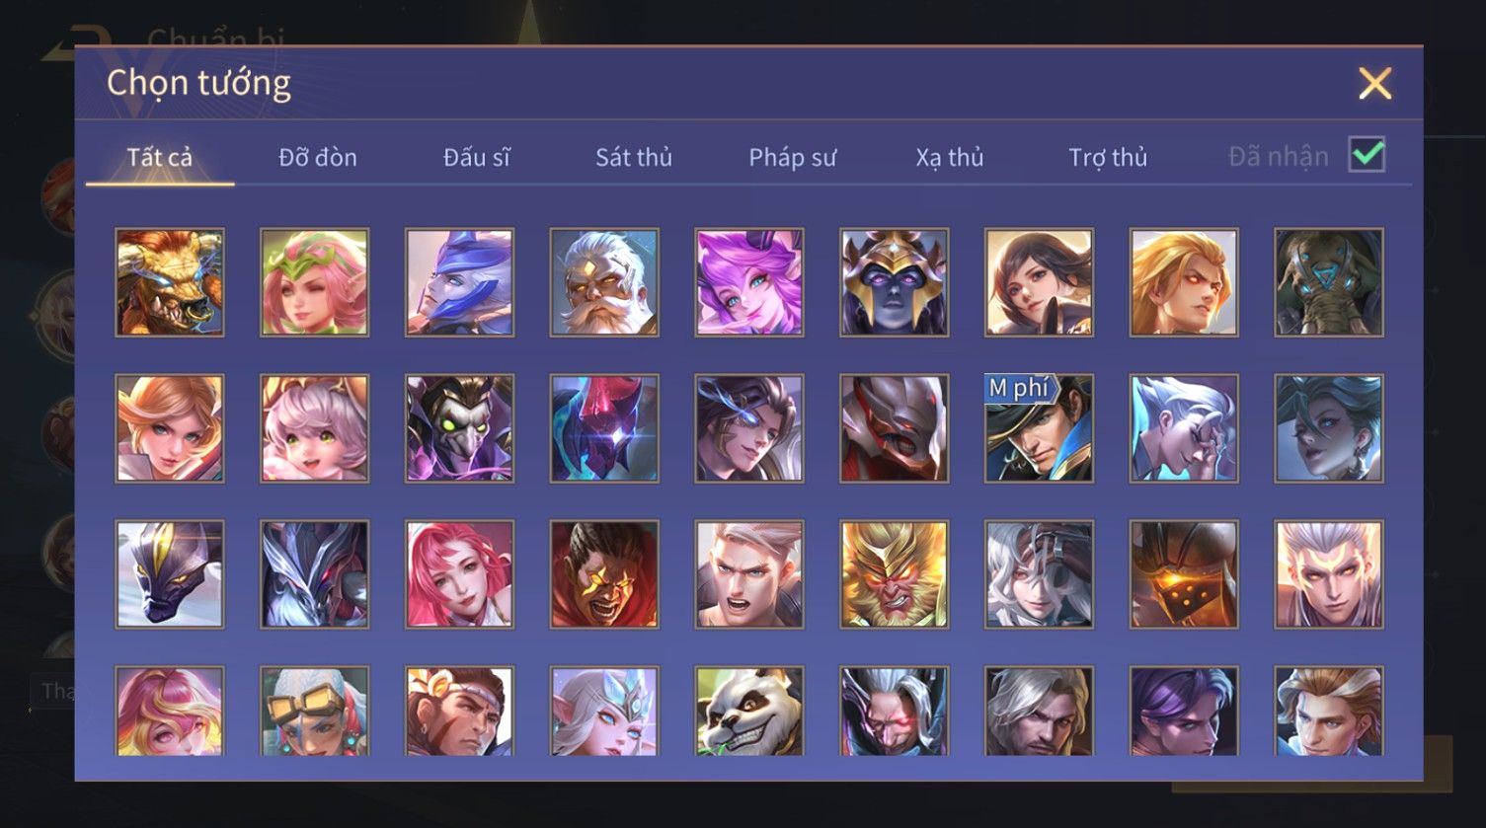Switch to the Xạ thủ tab
Image resolution: width=1486 pixels, height=828 pixels.
click(950, 157)
